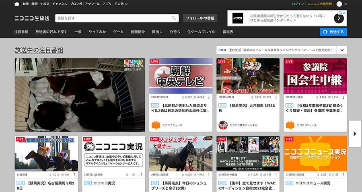Click ニコニコニュース icon on the 北朝鮮 card

156,125
